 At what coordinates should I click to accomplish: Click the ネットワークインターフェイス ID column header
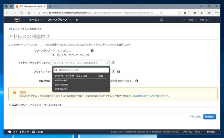coord(71,76)
